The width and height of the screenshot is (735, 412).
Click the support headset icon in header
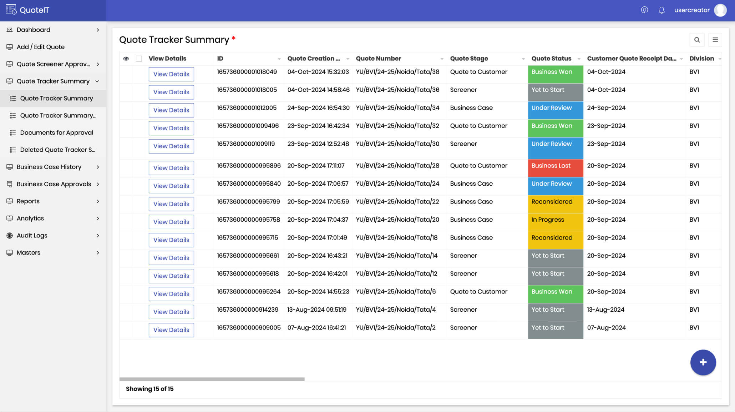[644, 10]
